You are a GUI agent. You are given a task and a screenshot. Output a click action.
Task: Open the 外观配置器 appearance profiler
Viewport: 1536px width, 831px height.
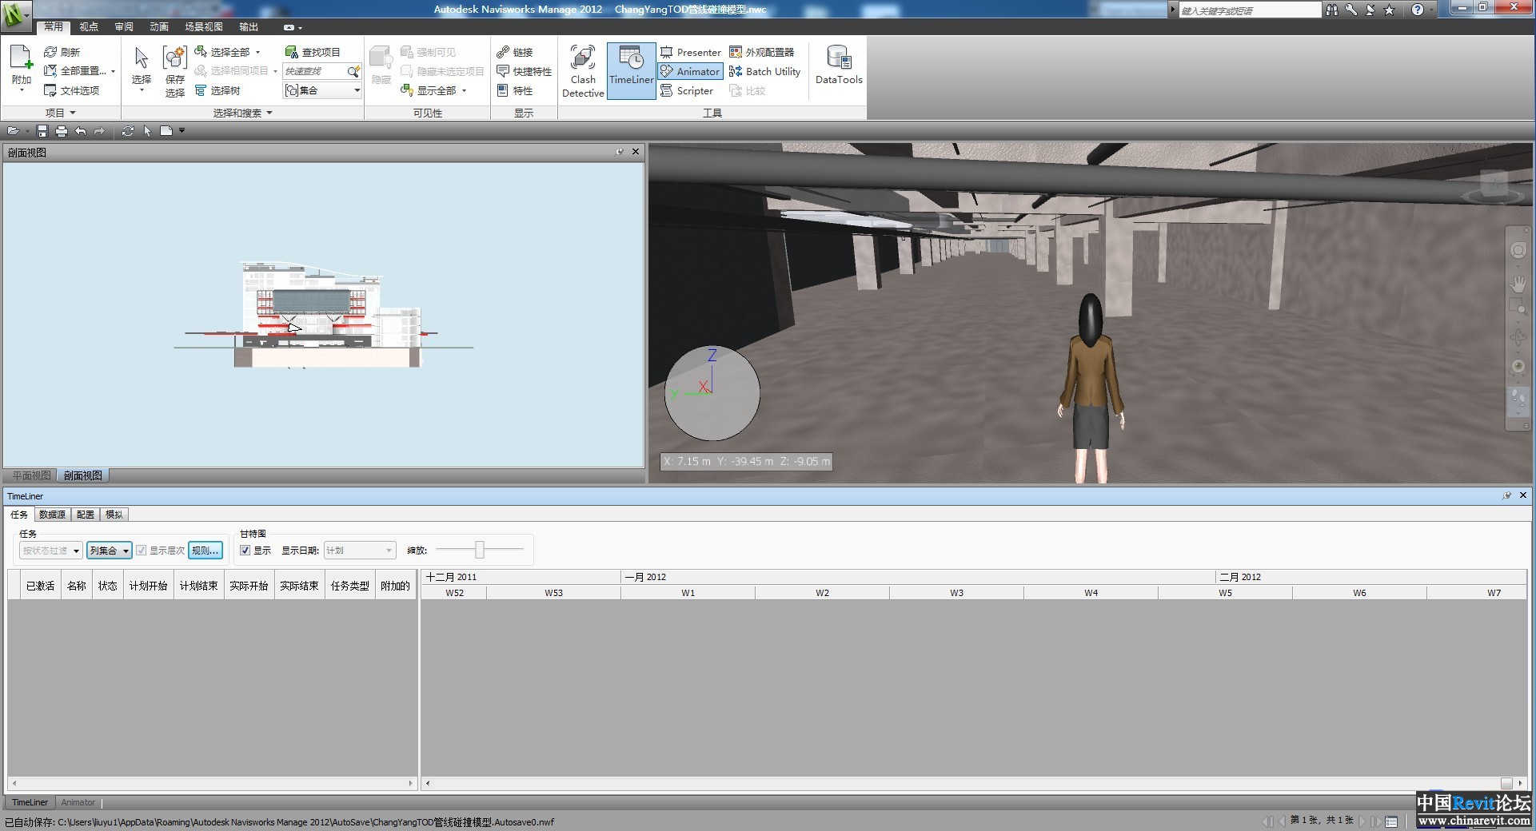[x=762, y=52]
